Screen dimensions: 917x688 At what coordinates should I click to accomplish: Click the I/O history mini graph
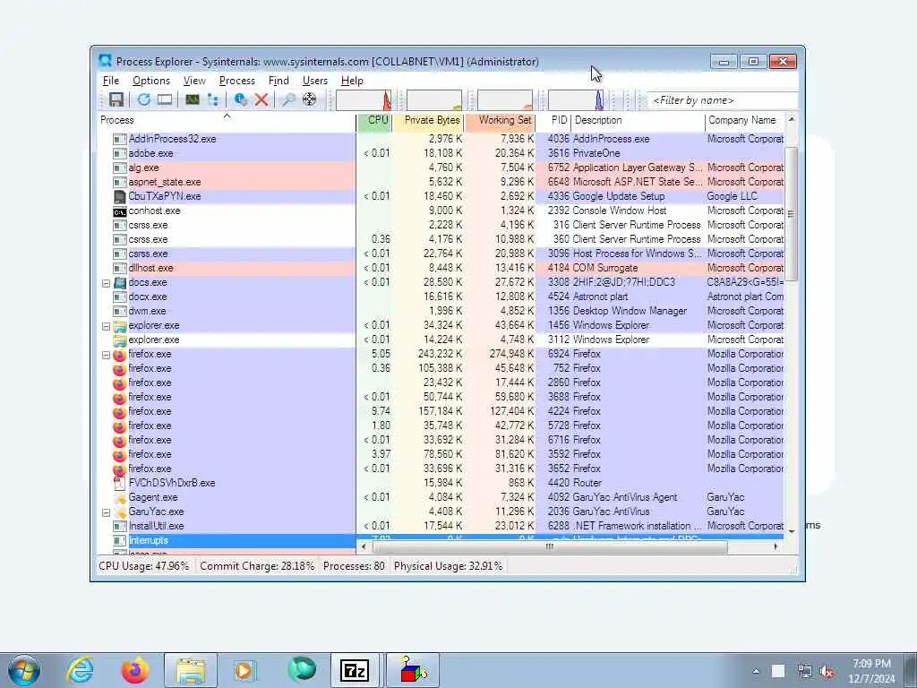point(576,100)
